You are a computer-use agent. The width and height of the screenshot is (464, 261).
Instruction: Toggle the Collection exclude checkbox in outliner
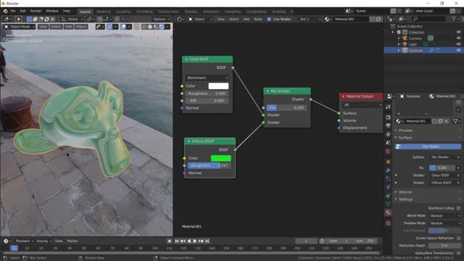(x=399, y=32)
